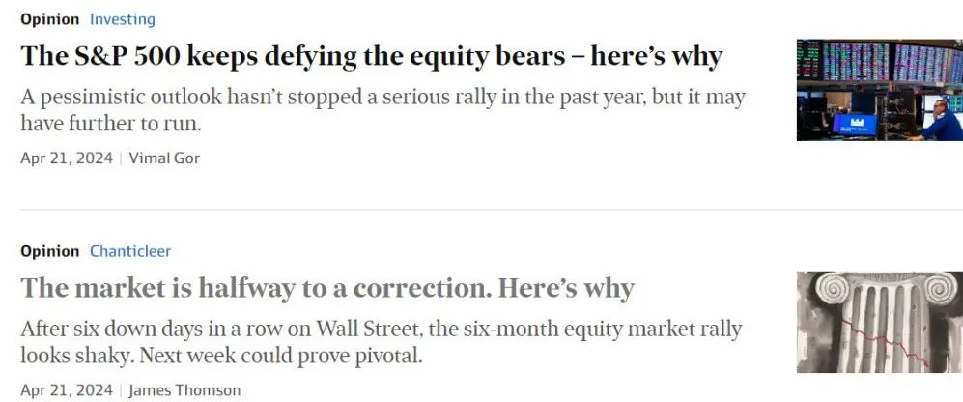Screen dimensions: 963x402
Task: Click the 'After six down days' summary text
Action: point(382,342)
